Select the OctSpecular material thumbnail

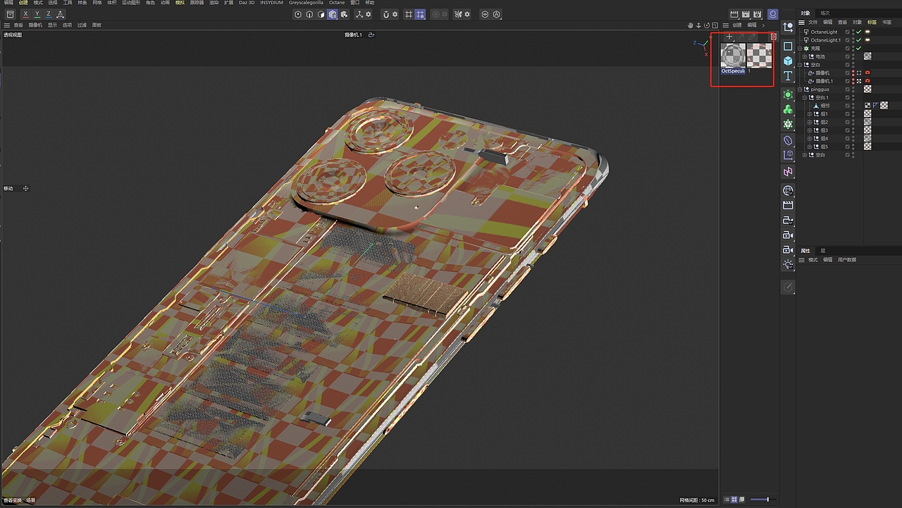[733, 55]
